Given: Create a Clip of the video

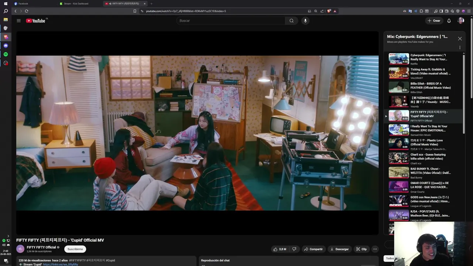Looking at the screenshot, I should [x=361, y=249].
